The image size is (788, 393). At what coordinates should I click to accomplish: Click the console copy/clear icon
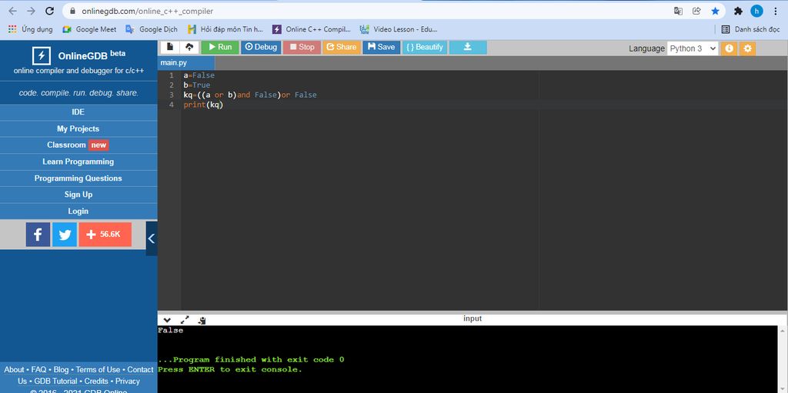point(202,320)
